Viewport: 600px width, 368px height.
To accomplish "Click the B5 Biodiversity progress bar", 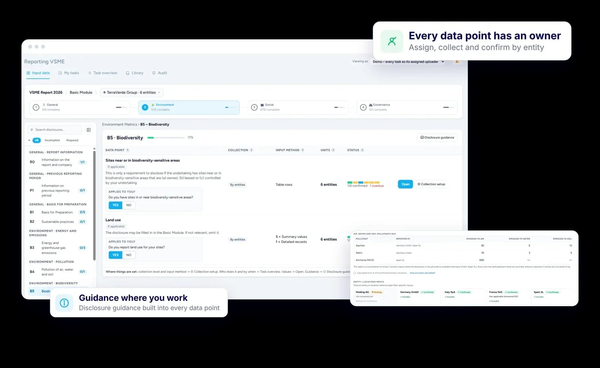I will (x=166, y=138).
